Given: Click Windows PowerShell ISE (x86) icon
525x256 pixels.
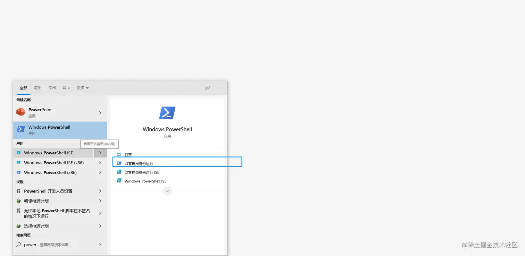Looking at the screenshot, I should click(x=19, y=163).
